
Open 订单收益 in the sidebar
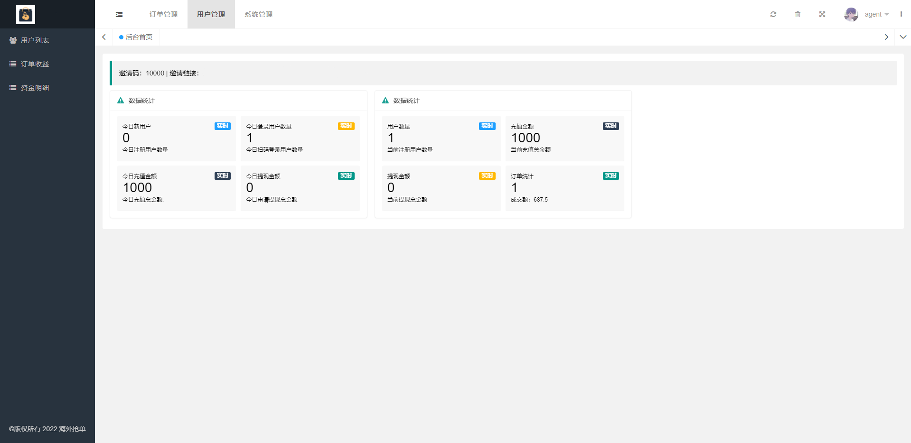(35, 64)
